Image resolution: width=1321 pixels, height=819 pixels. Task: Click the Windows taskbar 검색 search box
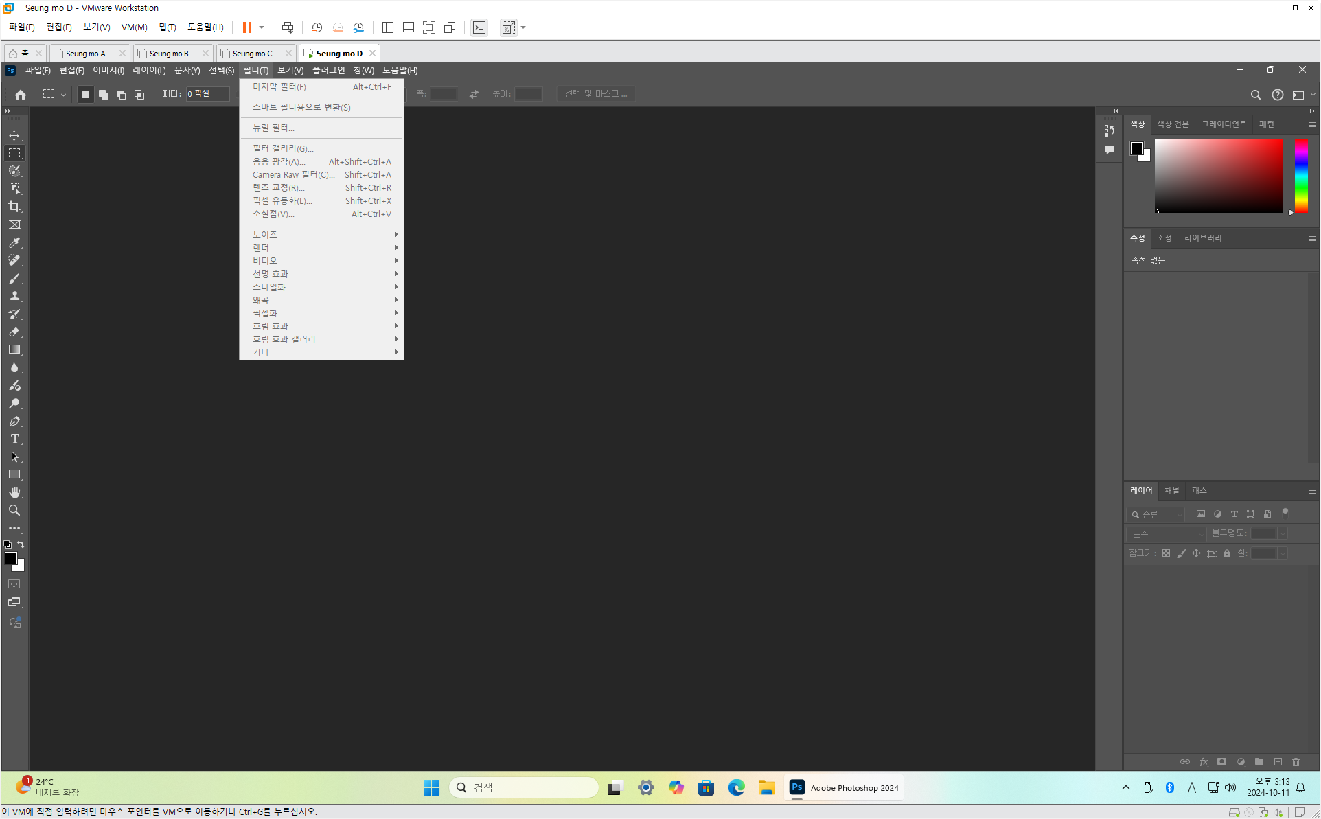523,787
